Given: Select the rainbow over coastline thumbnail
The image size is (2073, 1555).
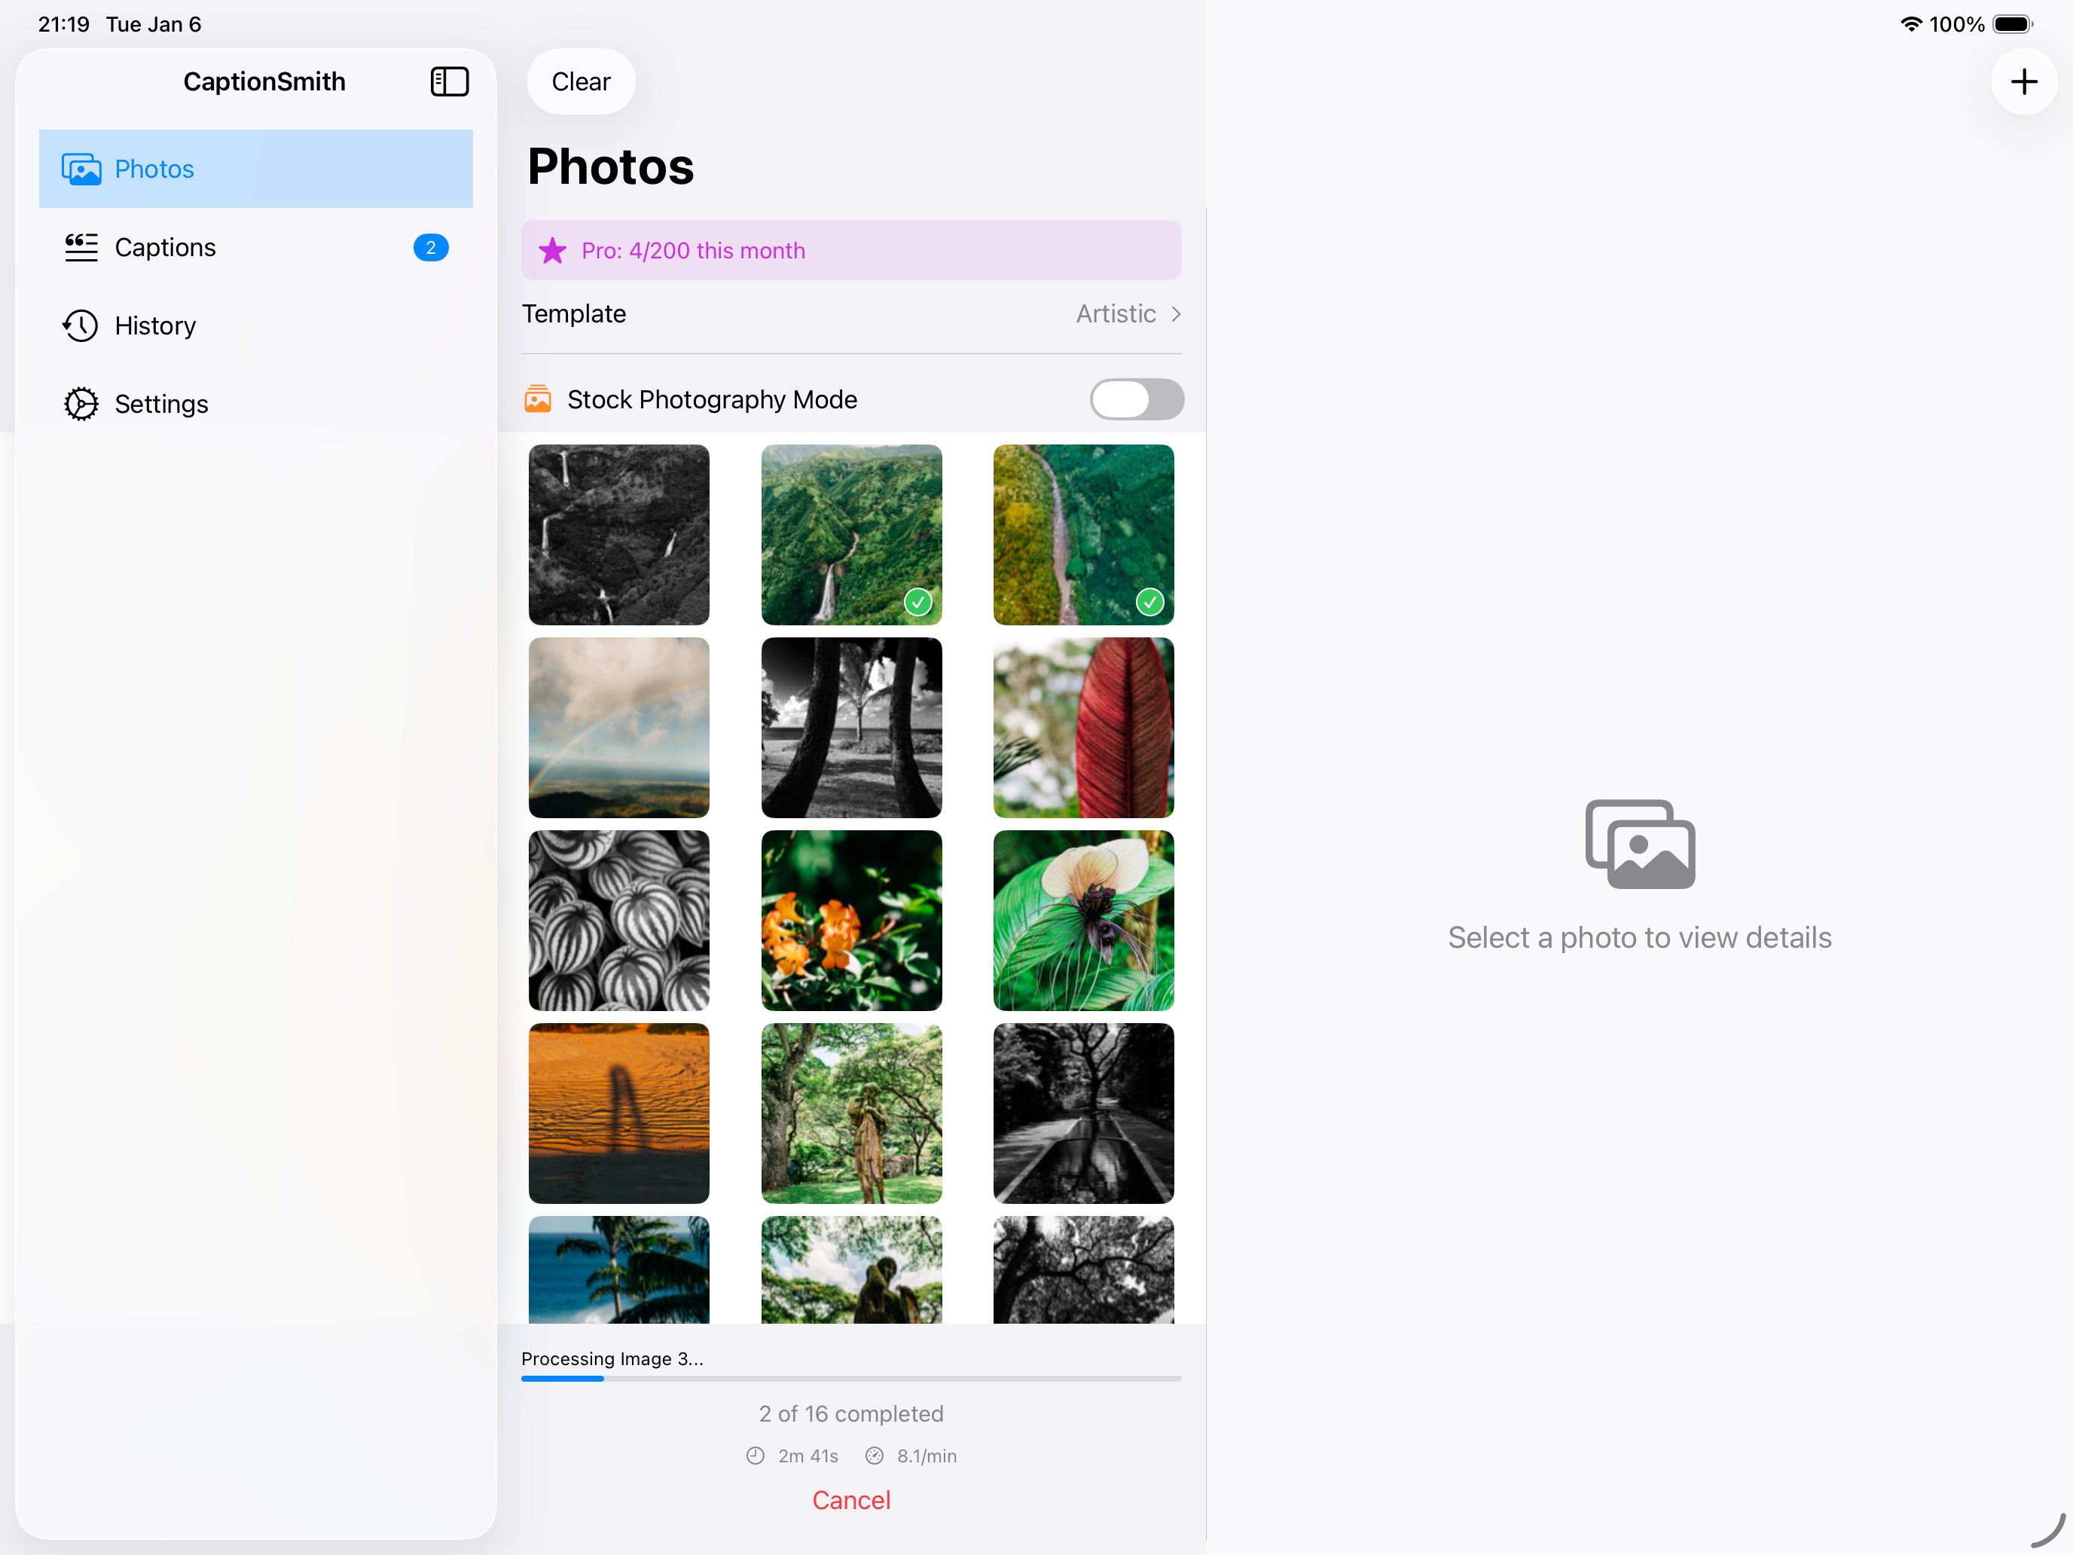Looking at the screenshot, I should point(618,729).
